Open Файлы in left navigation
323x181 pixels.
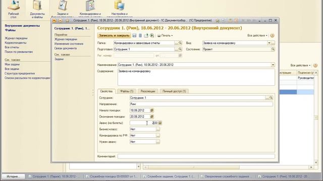point(10,30)
